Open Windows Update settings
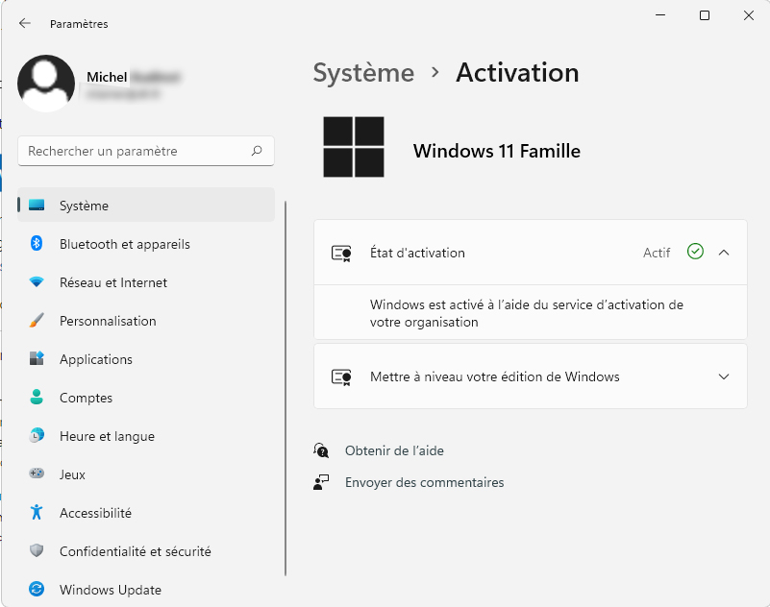This screenshot has height=607, width=770. pos(146,589)
